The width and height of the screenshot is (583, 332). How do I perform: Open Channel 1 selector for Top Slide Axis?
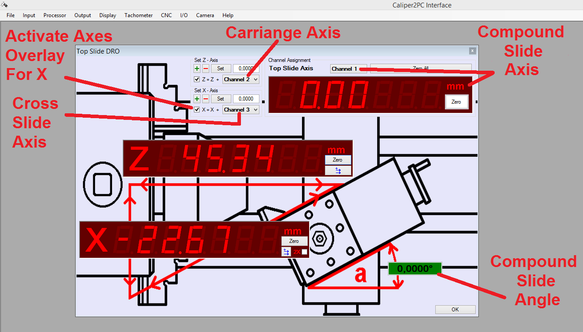[x=348, y=69]
